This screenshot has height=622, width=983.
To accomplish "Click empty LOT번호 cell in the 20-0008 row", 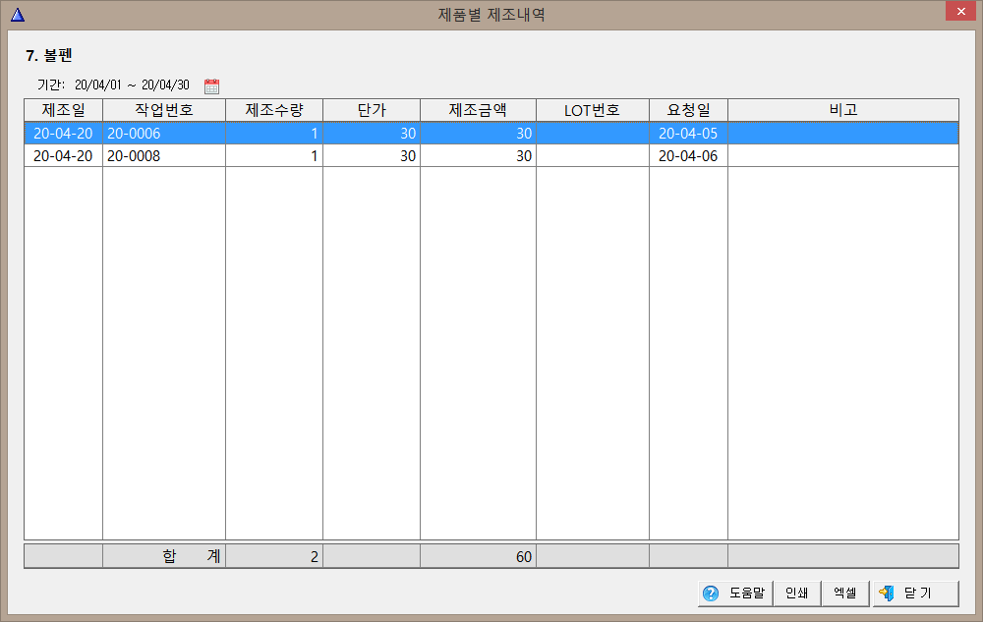I will coord(593,156).
